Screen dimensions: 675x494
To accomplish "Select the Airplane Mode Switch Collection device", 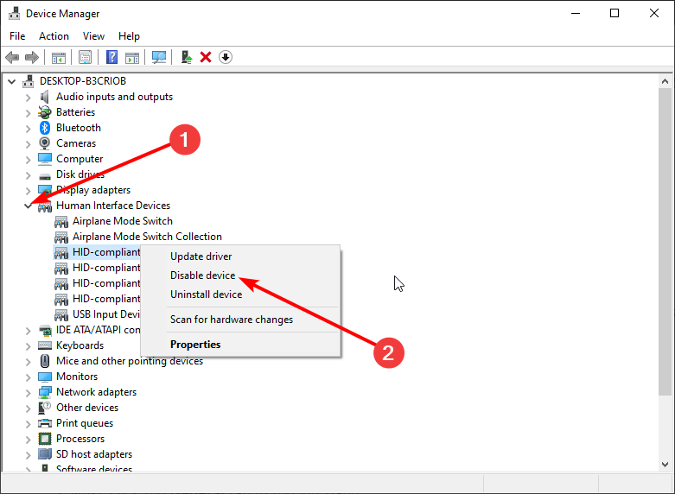I will coord(147,237).
